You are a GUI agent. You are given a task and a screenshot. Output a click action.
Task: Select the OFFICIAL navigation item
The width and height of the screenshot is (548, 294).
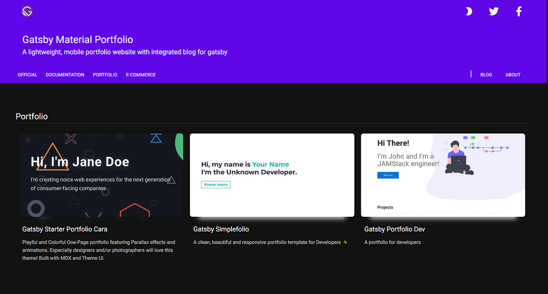27,75
